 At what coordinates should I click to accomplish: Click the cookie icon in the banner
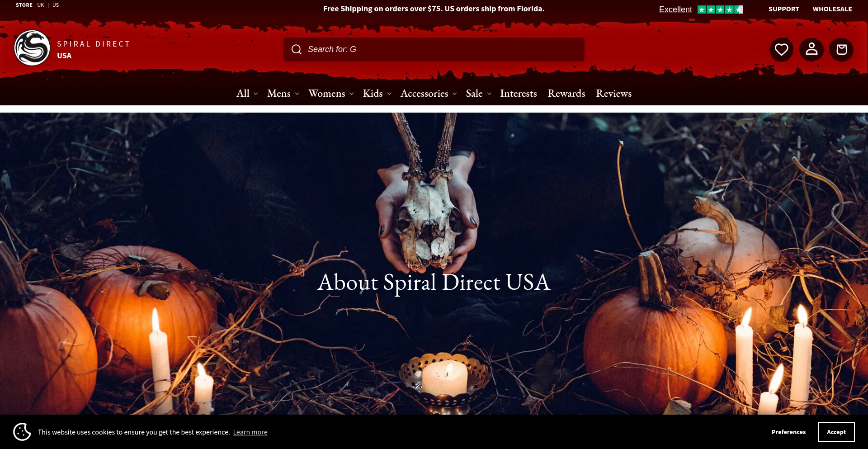click(22, 432)
